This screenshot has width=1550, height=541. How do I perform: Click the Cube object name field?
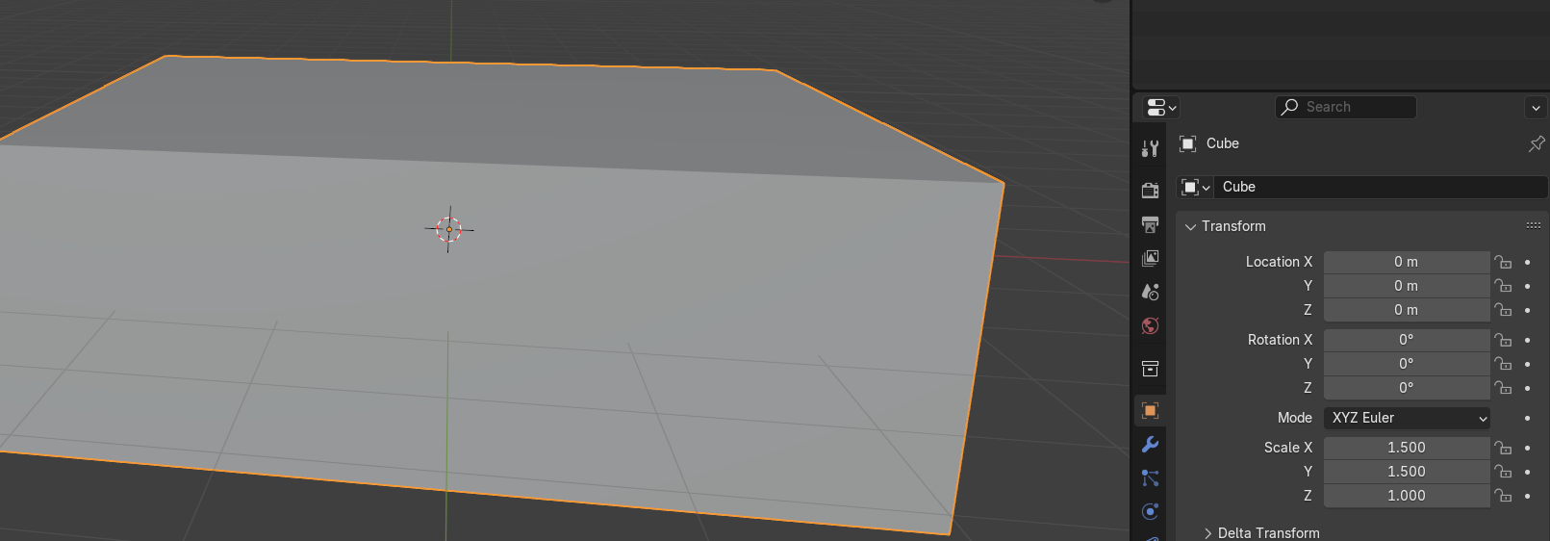[x=1381, y=187]
